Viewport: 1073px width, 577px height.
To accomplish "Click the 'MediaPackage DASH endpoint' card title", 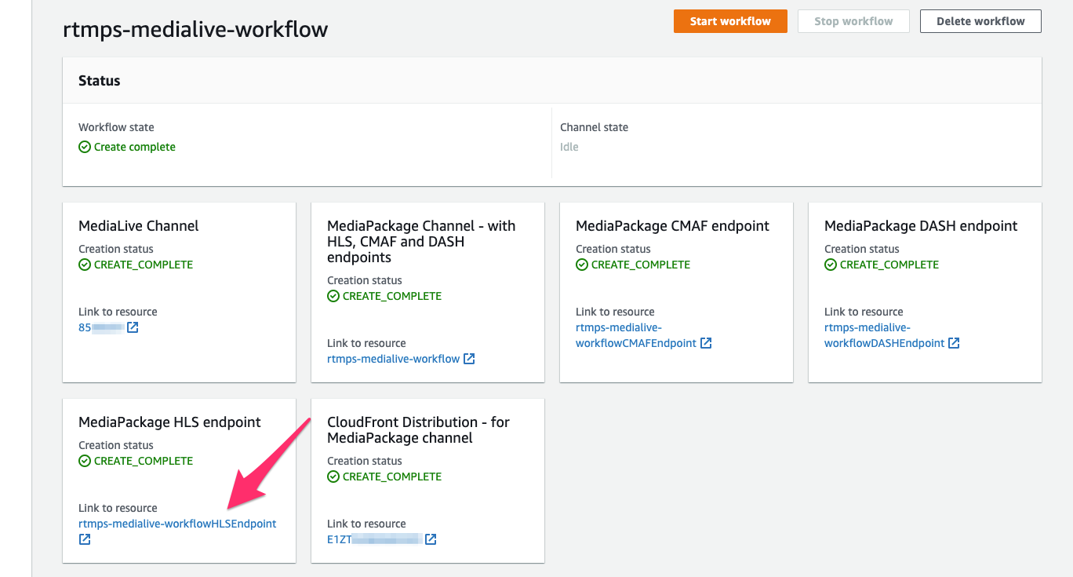I will 921,226.
